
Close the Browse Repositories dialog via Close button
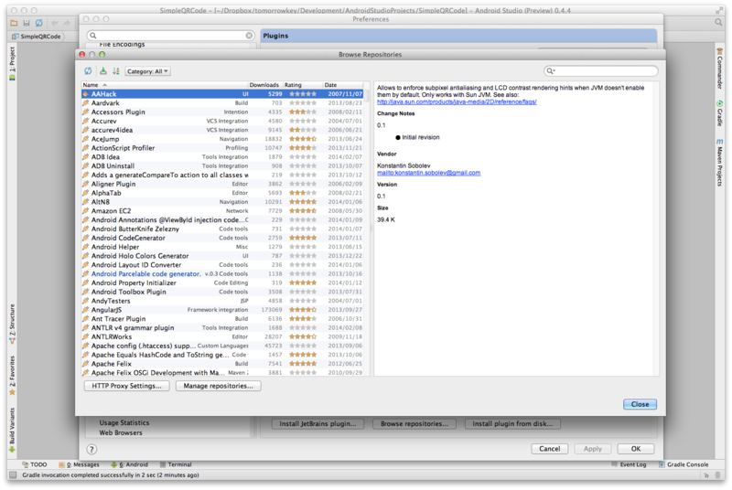click(640, 404)
